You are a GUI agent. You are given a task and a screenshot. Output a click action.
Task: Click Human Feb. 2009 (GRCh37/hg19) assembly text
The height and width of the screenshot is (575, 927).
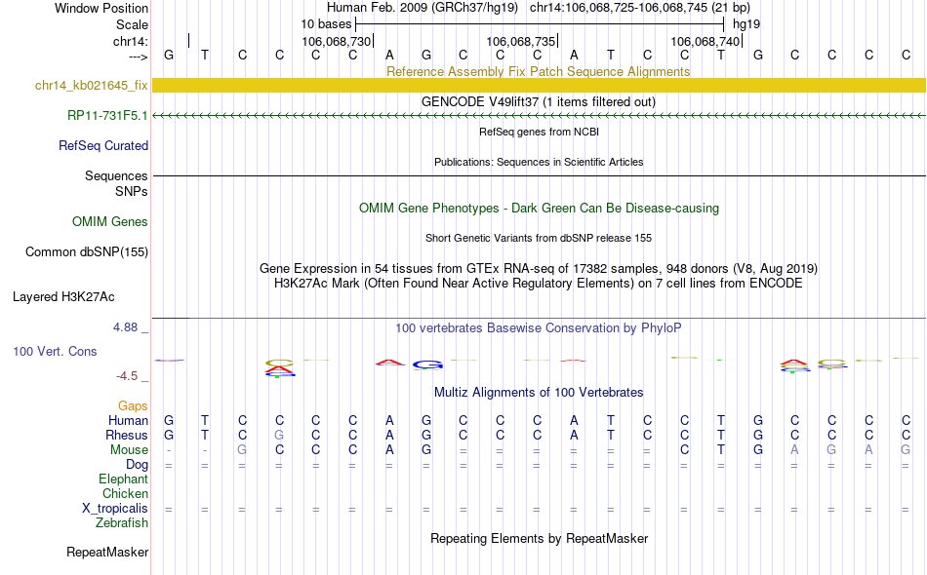pyautogui.click(x=423, y=8)
